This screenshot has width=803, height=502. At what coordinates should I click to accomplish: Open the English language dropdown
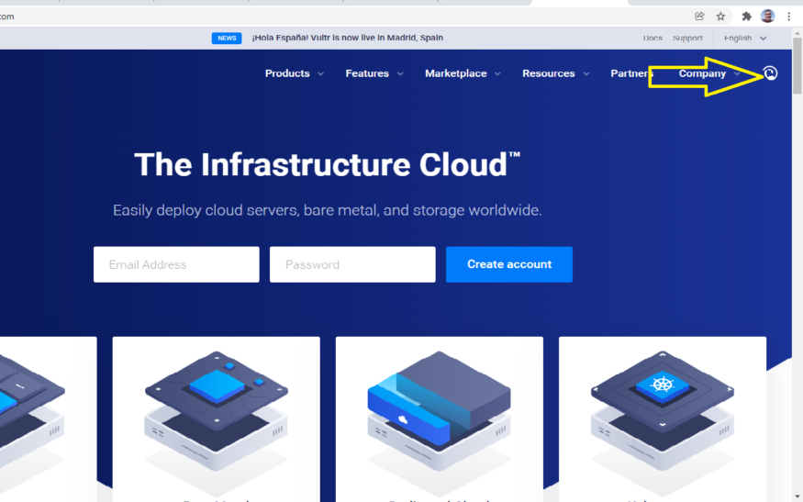(745, 38)
